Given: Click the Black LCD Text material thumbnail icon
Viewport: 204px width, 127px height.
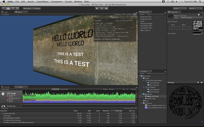Looking at the screenshot, I should coord(170,16).
